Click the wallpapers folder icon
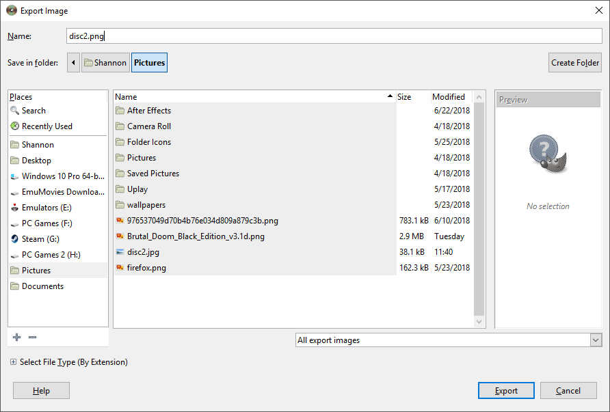Image resolution: width=610 pixels, height=412 pixels. [120, 205]
